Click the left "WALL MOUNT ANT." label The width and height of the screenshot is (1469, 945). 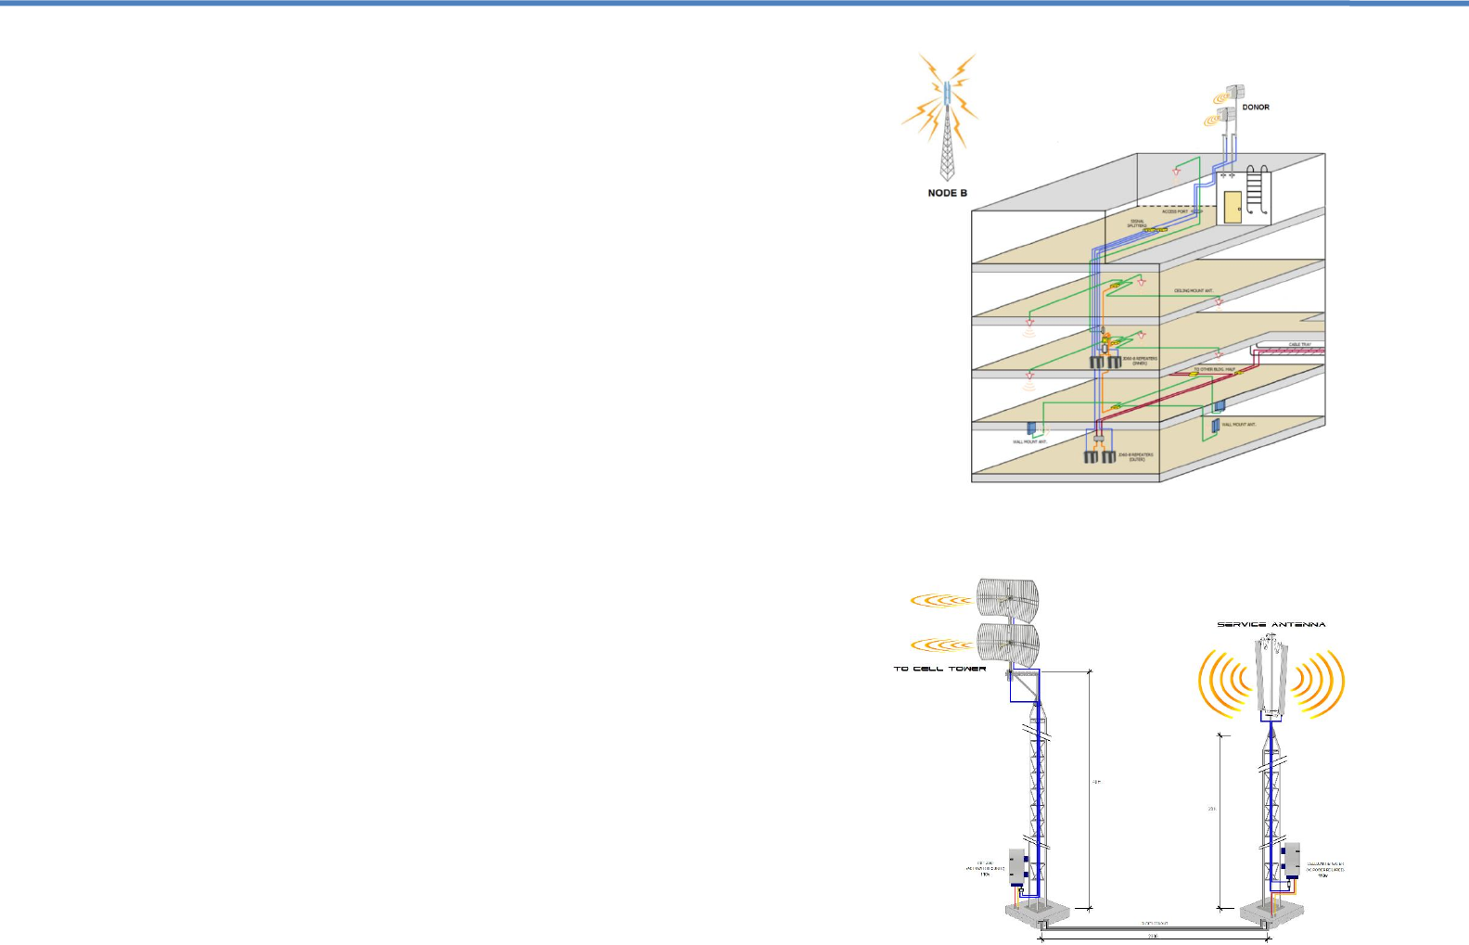pyautogui.click(x=1029, y=441)
